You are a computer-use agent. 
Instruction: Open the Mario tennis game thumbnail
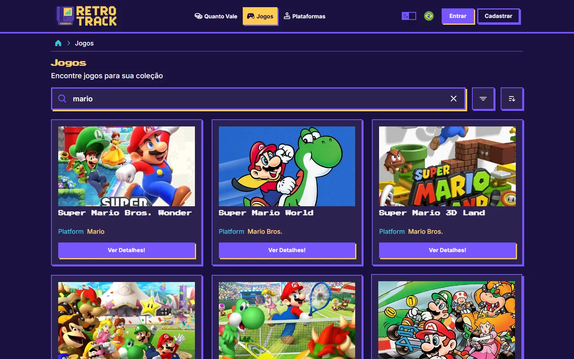coord(287,320)
